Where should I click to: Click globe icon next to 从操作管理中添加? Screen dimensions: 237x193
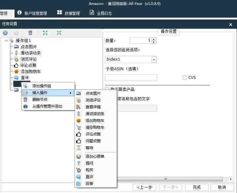(x=25, y=106)
